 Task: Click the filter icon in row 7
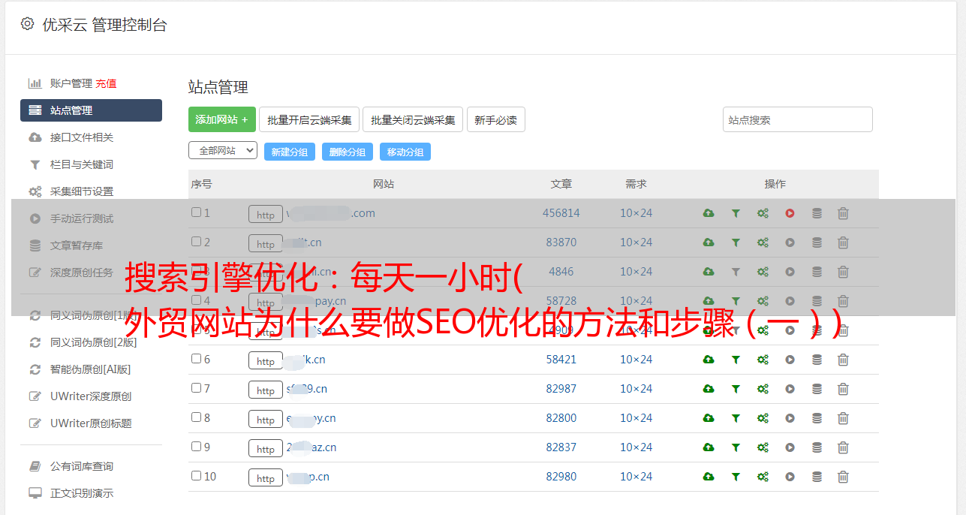click(736, 390)
